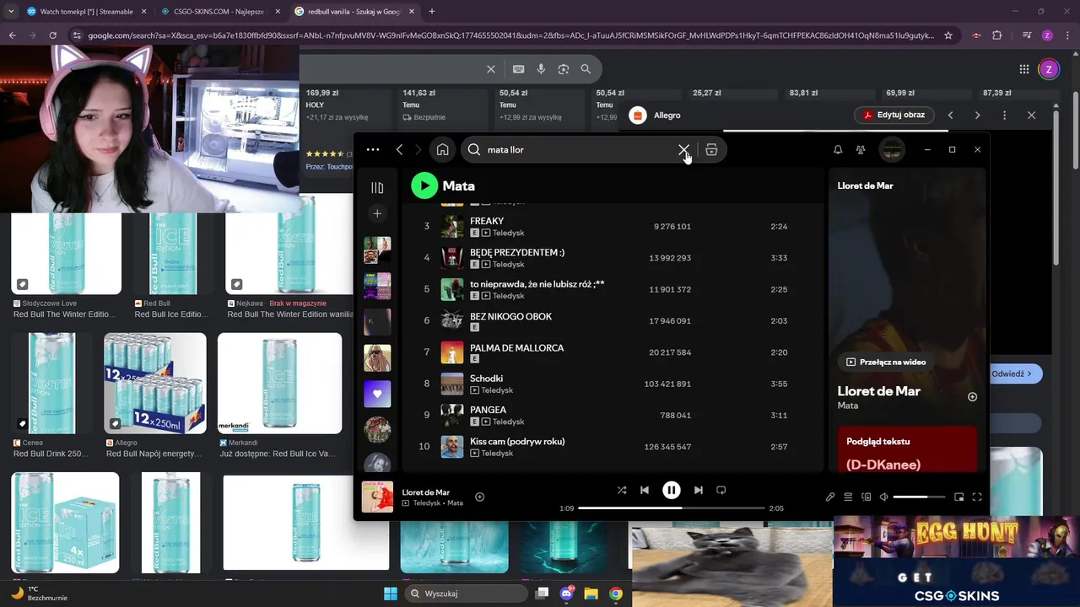
Task: Seek on the song progress bar
Action: click(x=672, y=508)
